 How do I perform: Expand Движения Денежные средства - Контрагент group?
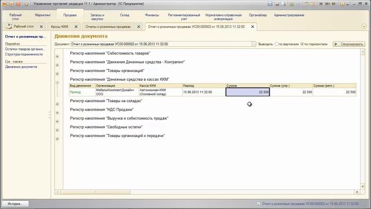[57, 65]
